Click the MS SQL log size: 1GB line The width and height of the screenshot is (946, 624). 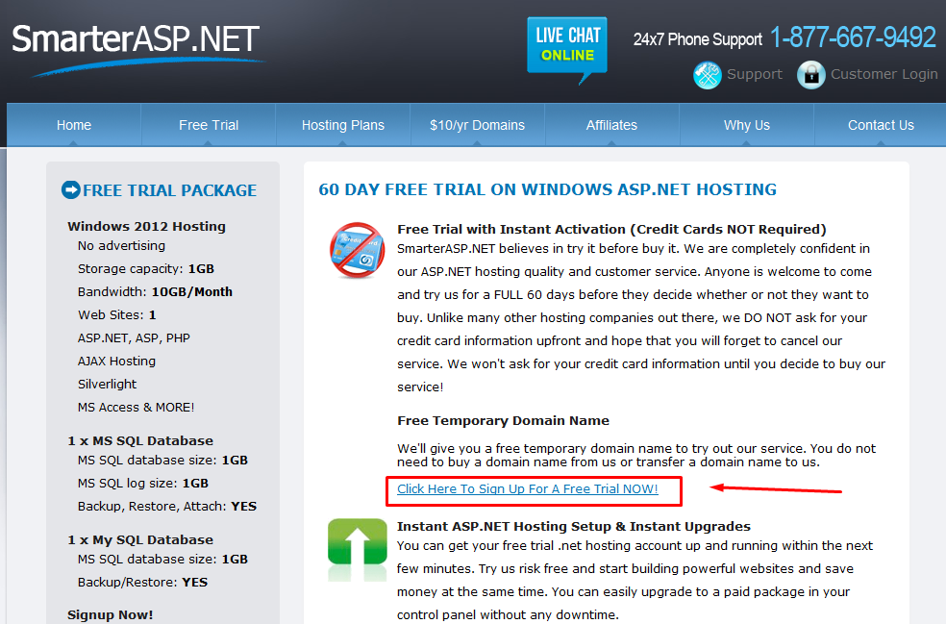point(143,484)
